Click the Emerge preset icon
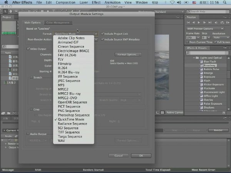The width and height of the screenshot is (231, 173). click(201, 73)
